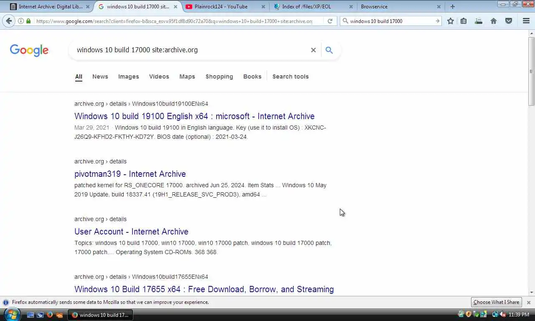Click the 11:39 PM taskbar clock
The image size is (535, 321).
(519, 314)
